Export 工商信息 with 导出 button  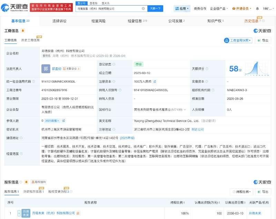[263, 40]
